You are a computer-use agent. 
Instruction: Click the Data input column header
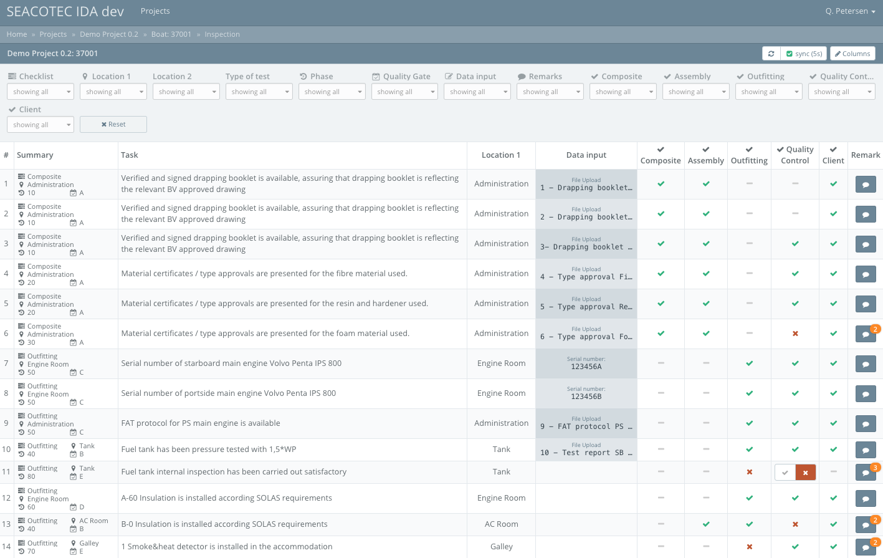click(586, 155)
